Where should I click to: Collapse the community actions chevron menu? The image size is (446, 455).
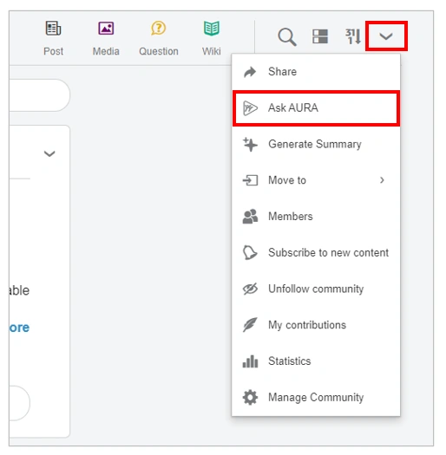[386, 36]
